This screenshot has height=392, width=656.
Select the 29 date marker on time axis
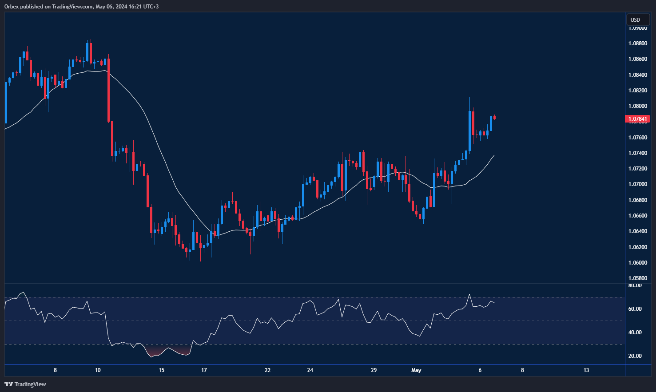[374, 370]
